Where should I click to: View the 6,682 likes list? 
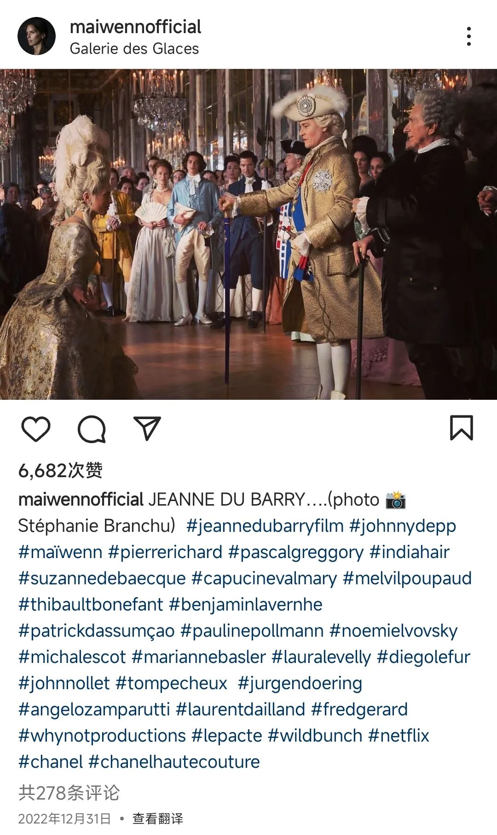[x=60, y=470]
